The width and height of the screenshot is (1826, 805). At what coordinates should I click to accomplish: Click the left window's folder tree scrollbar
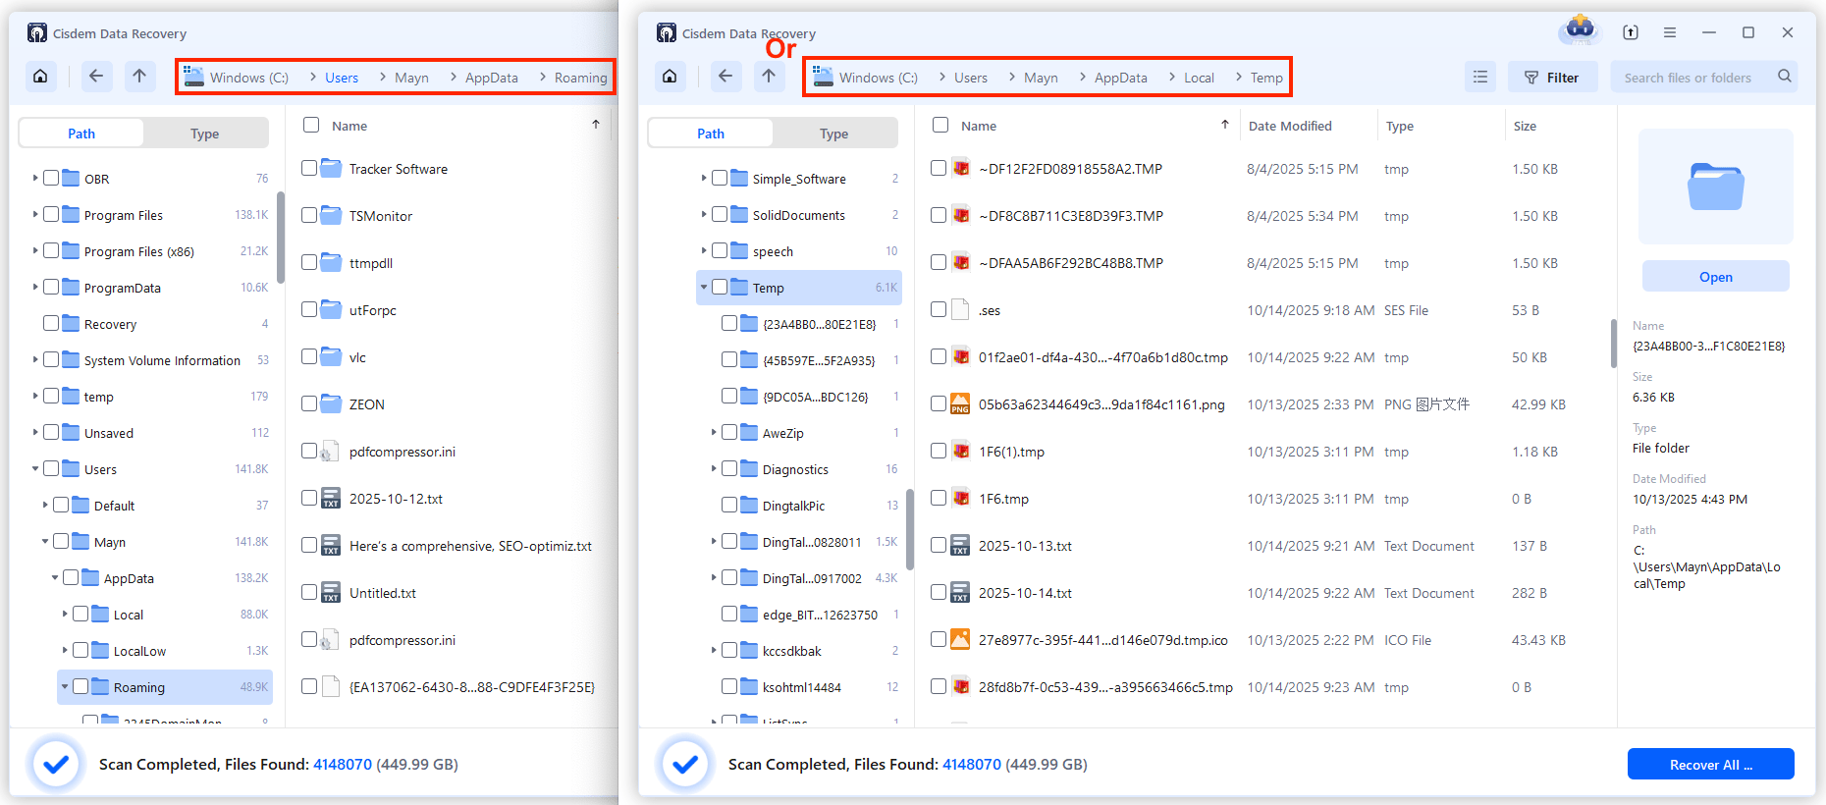[x=281, y=238]
